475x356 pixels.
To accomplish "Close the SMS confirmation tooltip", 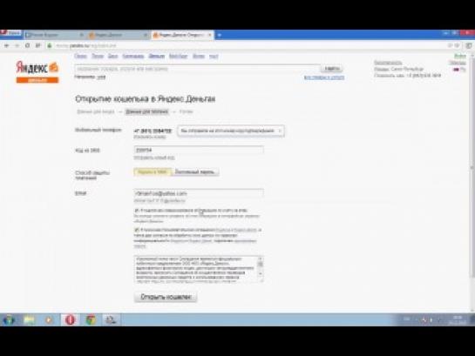I will [x=280, y=131].
